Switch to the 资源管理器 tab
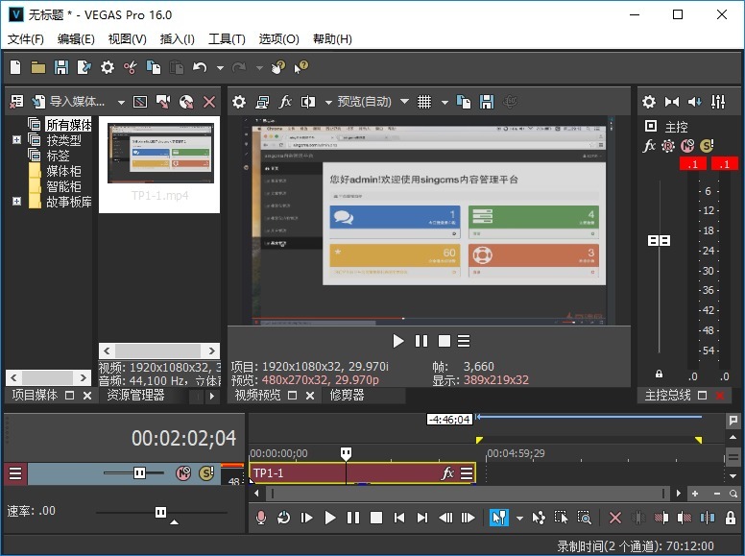 (135, 395)
